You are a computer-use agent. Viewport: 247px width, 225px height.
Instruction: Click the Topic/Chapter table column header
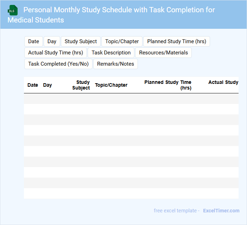[x=111, y=85]
